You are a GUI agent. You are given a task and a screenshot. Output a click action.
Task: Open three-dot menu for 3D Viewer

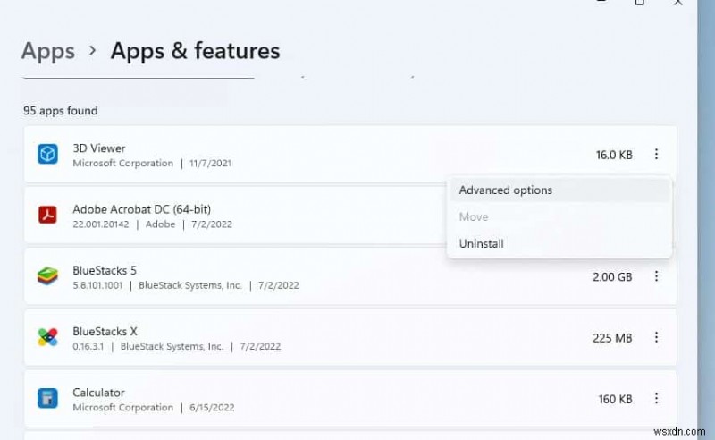click(x=656, y=155)
